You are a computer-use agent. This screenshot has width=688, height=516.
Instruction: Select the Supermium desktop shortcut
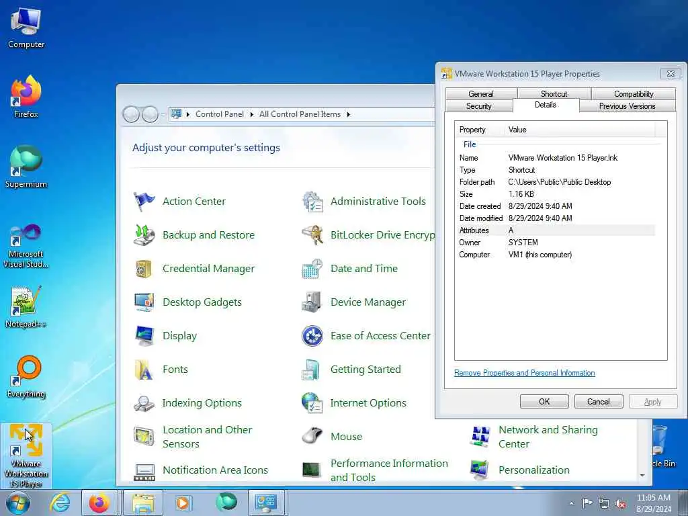26,167
